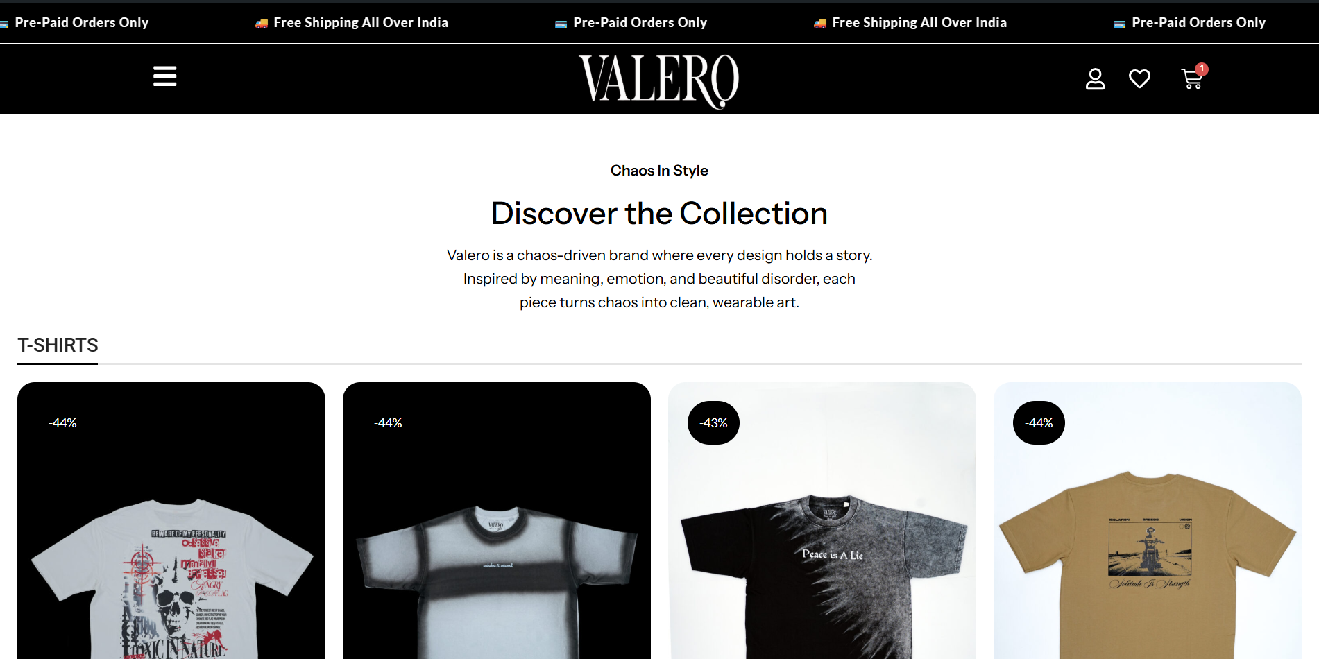Click the -43% discount badge
Viewport: 1319px width, 659px height.
click(x=713, y=423)
